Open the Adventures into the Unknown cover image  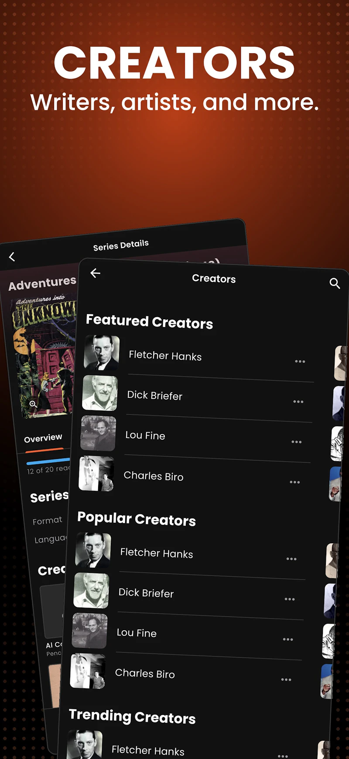(44, 356)
